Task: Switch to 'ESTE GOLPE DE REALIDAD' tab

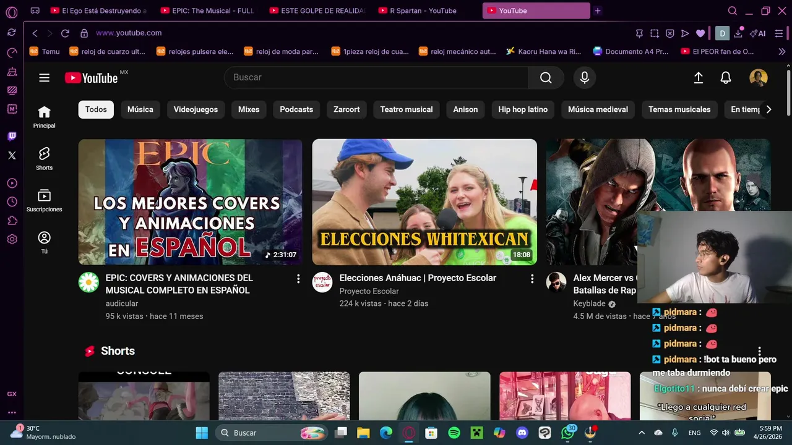Action: pyautogui.click(x=317, y=11)
